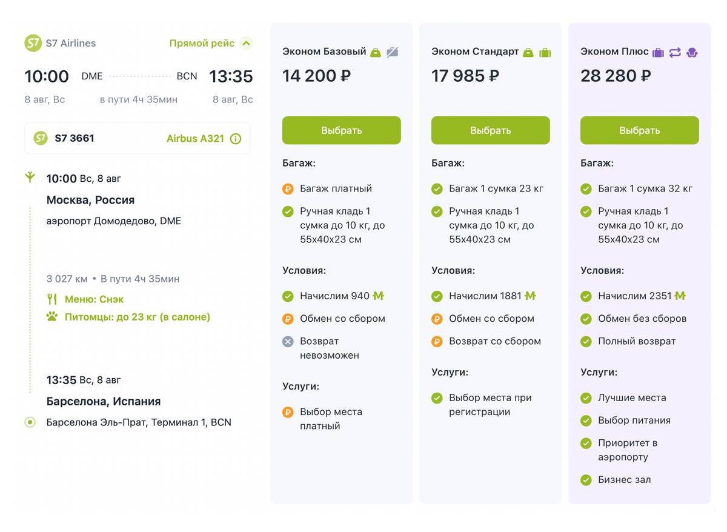The image size is (727, 532).
Task: Choose the Эконом Плюс fare for 28 280 ₽
Action: pyautogui.click(x=640, y=130)
